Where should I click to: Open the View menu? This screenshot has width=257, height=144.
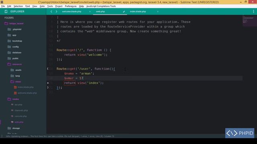click(x=35, y=6)
